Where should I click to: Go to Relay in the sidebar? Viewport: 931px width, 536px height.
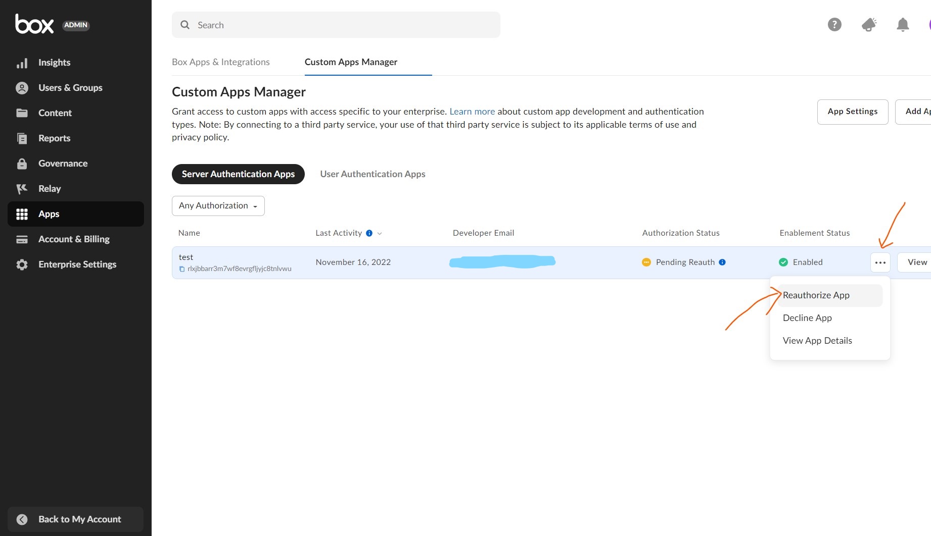click(x=50, y=189)
